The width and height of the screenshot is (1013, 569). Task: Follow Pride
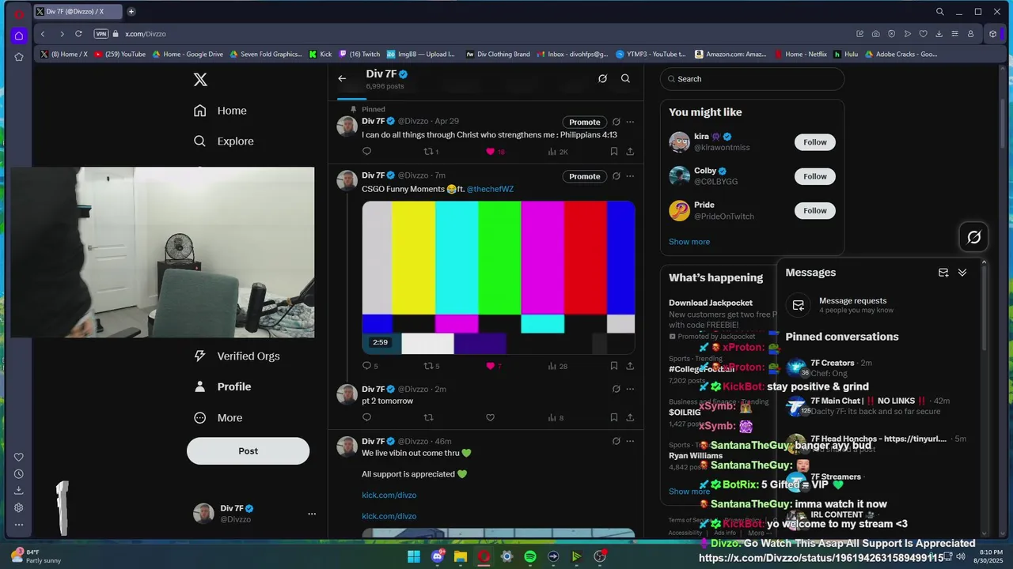pos(814,210)
